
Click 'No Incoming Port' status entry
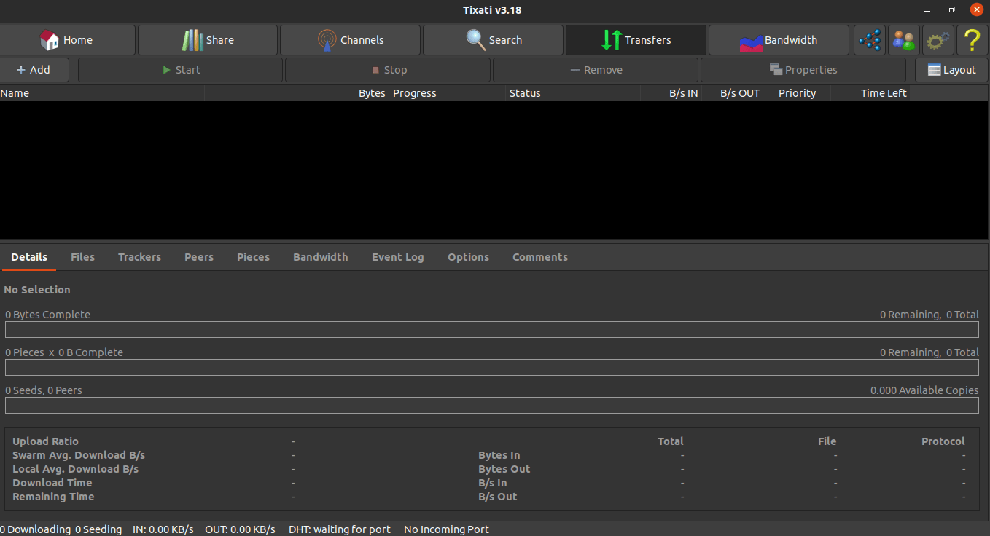[x=446, y=529]
